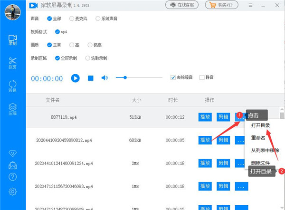The image size is (285, 210).
Task: Open the 转换 convert sidebar tool
Action: [x=12, y=86]
